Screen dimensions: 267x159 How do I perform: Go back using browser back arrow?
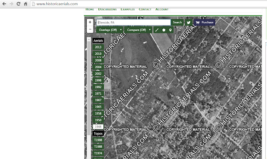pyautogui.click(x=4, y=4)
